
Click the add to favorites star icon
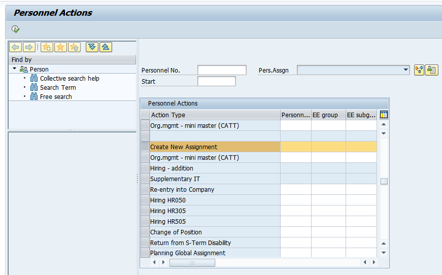point(47,47)
